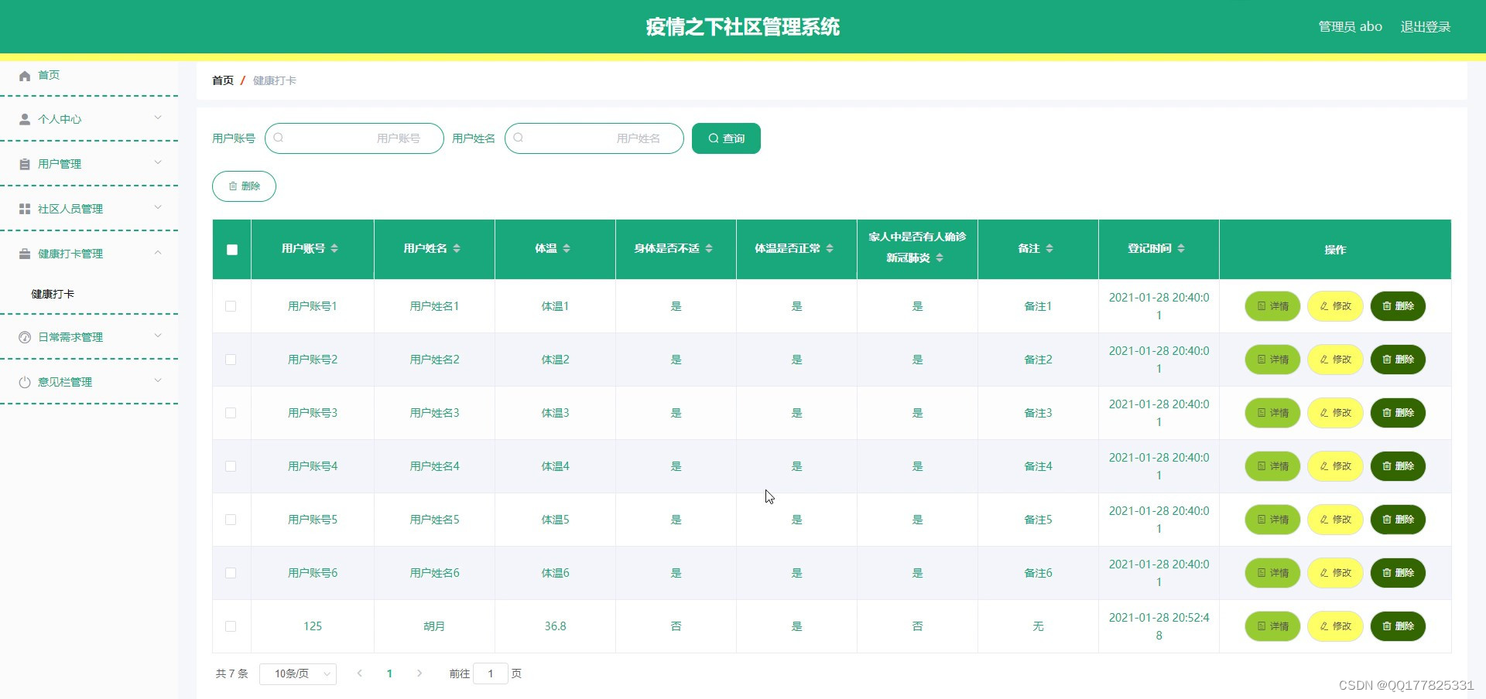Screen dimensions: 1486x699
Task: Focus the 用户账号 search input field
Action: (x=354, y=138)
